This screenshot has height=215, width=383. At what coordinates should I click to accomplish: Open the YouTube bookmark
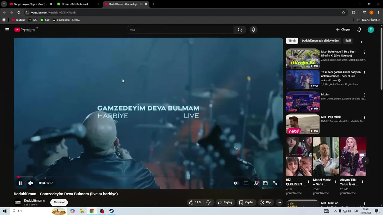point(18,20)
